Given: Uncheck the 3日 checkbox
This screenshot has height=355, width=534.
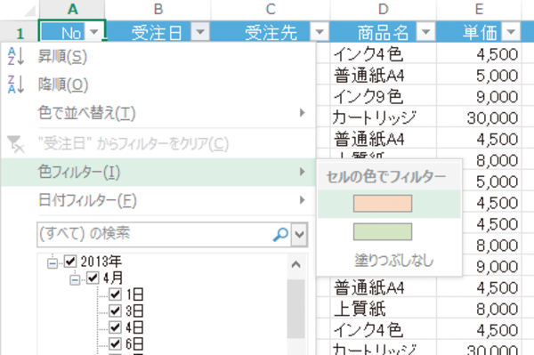Looking at the screenshot, I should click(x=115, y=311).
